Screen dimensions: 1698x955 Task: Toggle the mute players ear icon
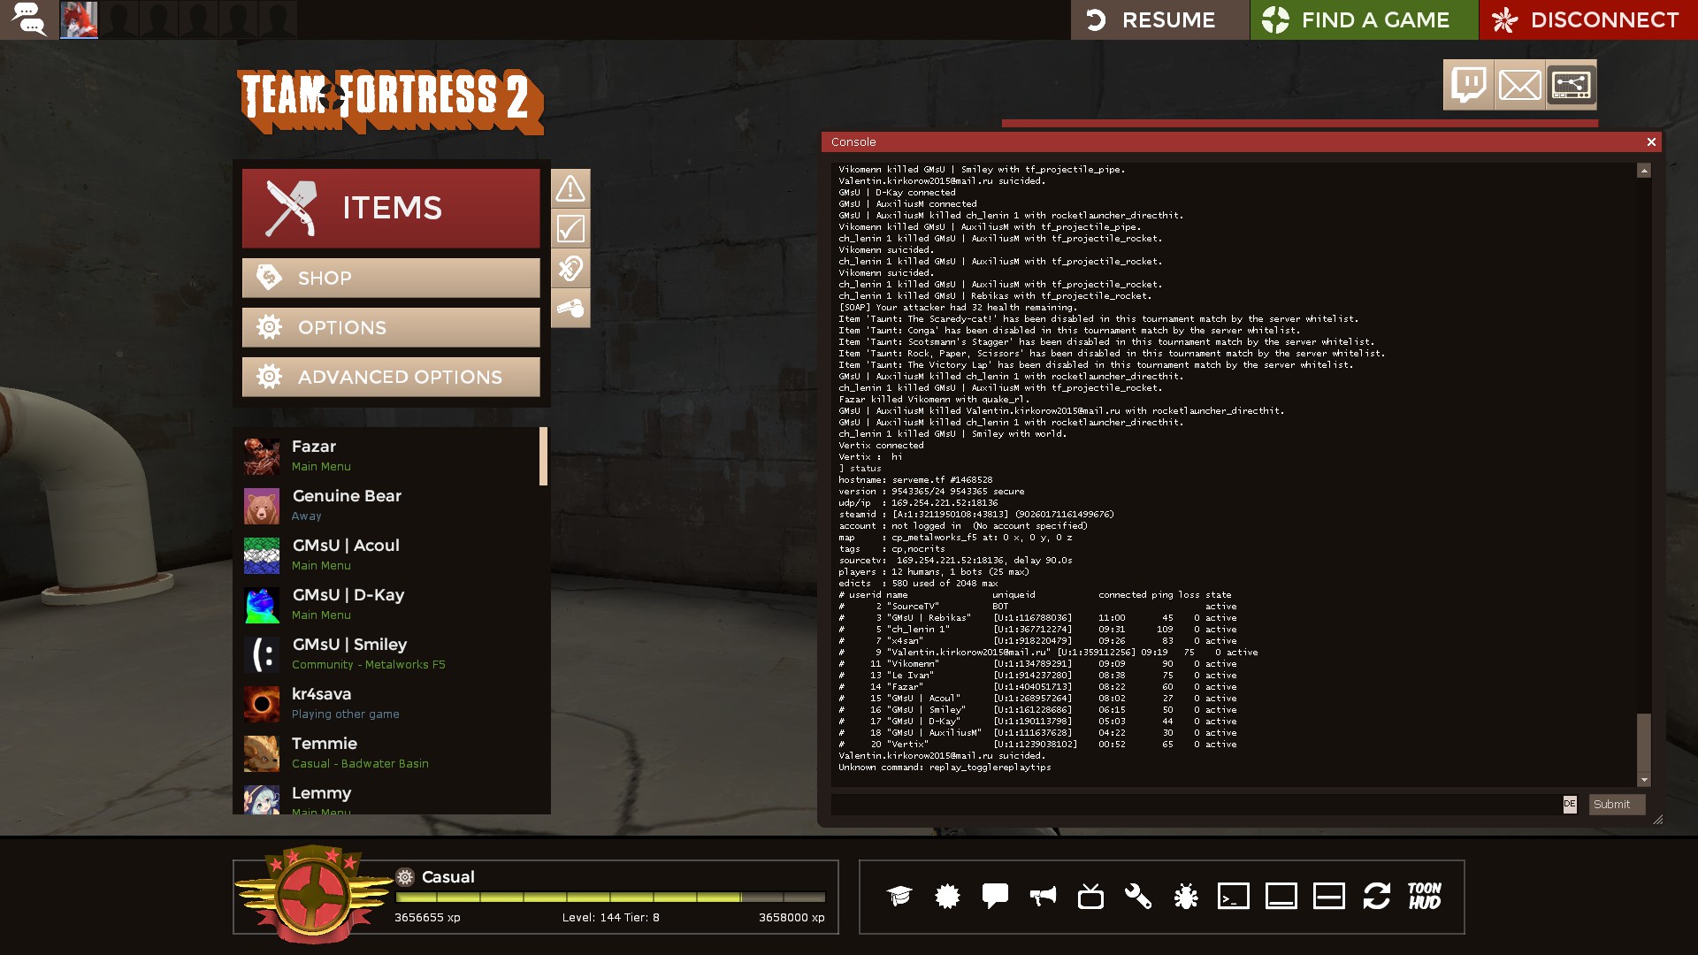coord(570,269)
